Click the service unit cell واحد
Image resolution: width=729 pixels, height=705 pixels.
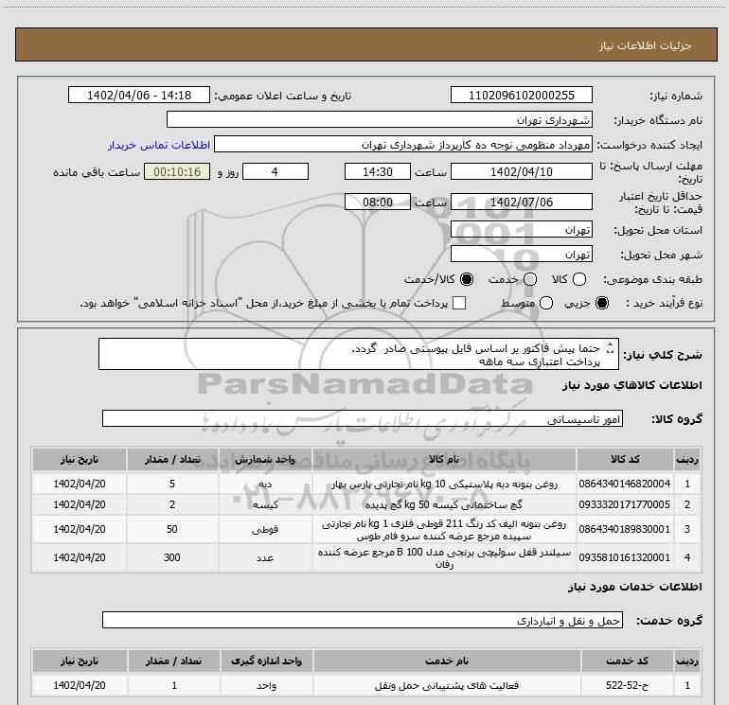266,685
